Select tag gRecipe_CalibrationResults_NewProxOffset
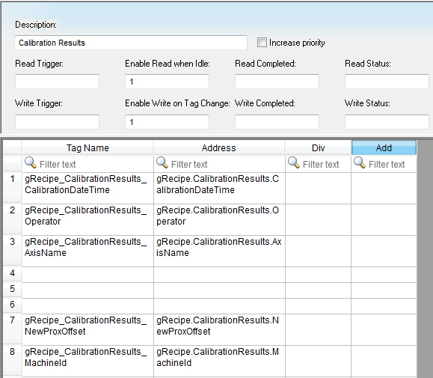This screenshot has width=433, height=378. [87, 329]
